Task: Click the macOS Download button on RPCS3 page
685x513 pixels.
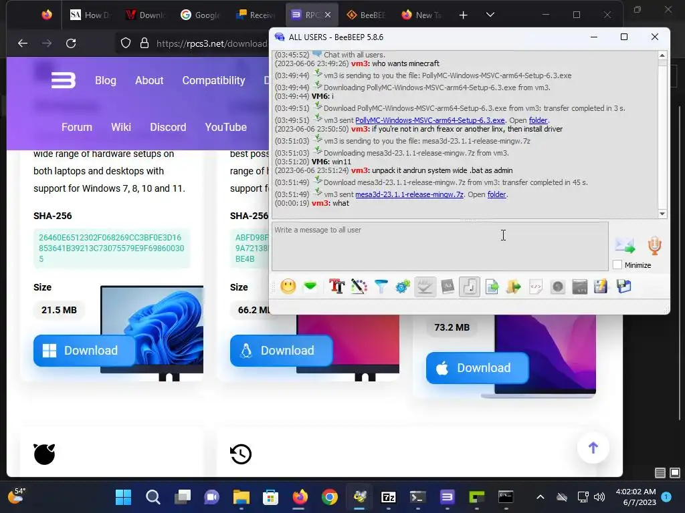Action: coord(477,368)
